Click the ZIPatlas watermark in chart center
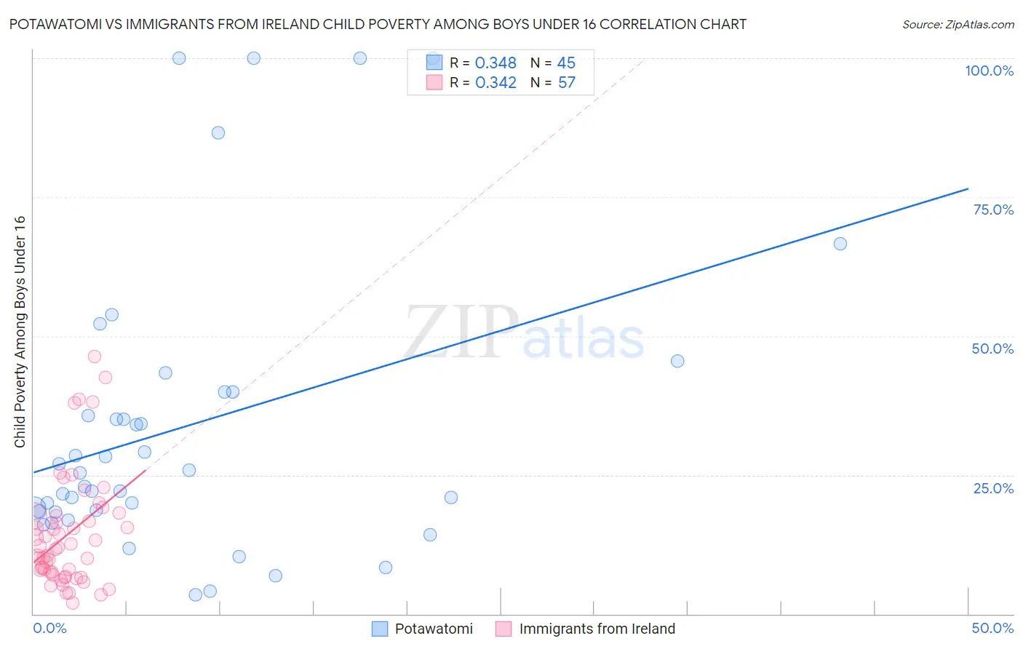The height and width of the screenshot is (649, 1023). (x=524, y=333)
